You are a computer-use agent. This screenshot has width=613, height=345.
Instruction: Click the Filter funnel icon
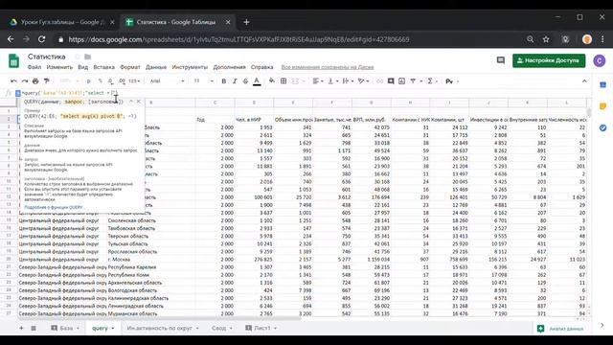pos(413,80)
